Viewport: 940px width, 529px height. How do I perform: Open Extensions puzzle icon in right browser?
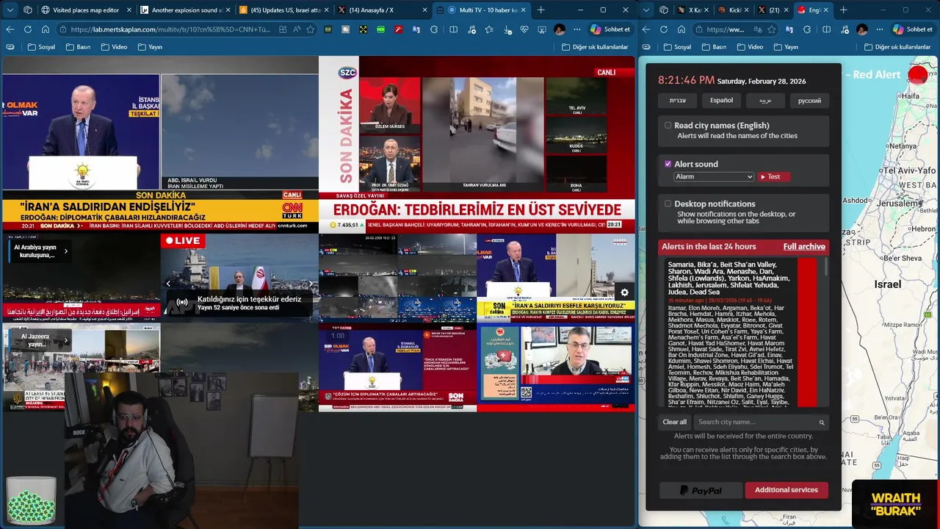(x=808, y=29)
